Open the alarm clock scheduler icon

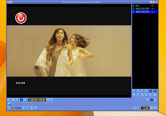[152, 108]
